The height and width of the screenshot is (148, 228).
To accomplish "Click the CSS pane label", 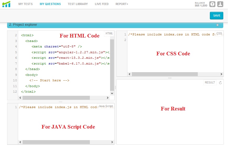I will pyautogui.click(x=219, y=33).
